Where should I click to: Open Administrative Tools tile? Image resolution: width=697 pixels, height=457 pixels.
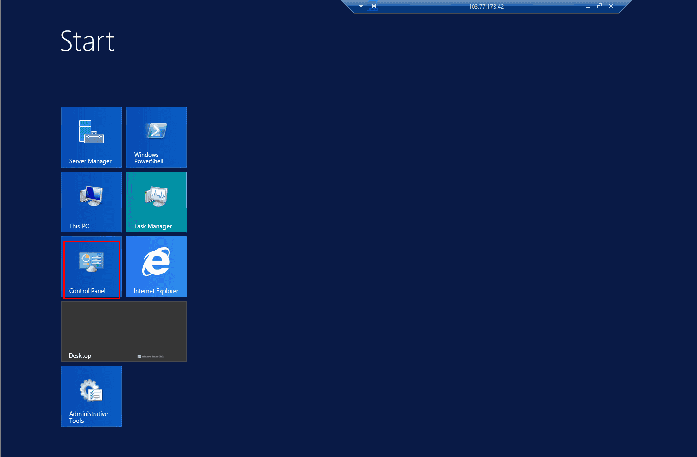[x=92, y=396]
